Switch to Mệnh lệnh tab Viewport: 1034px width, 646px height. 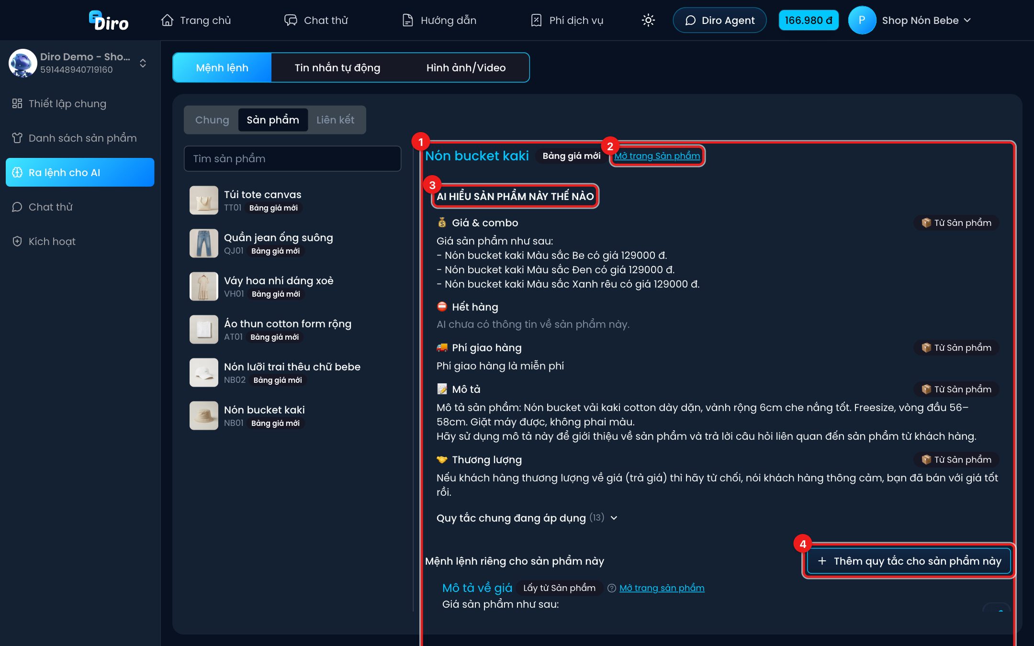(x=222, y=67)
